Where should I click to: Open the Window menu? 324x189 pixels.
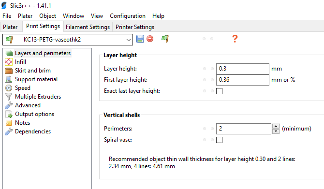pos(74,16)
